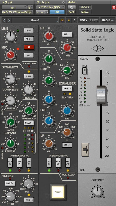Toggle the dynamics LINK button
The width and height of the screenshot is (116, 206).
point(29,76)
